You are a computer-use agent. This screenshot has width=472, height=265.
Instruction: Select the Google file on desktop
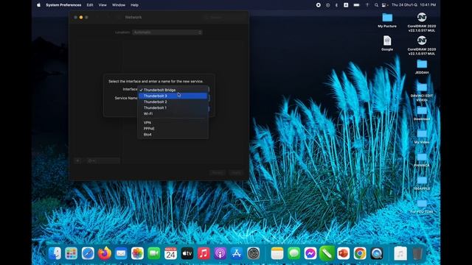point(387,43)
